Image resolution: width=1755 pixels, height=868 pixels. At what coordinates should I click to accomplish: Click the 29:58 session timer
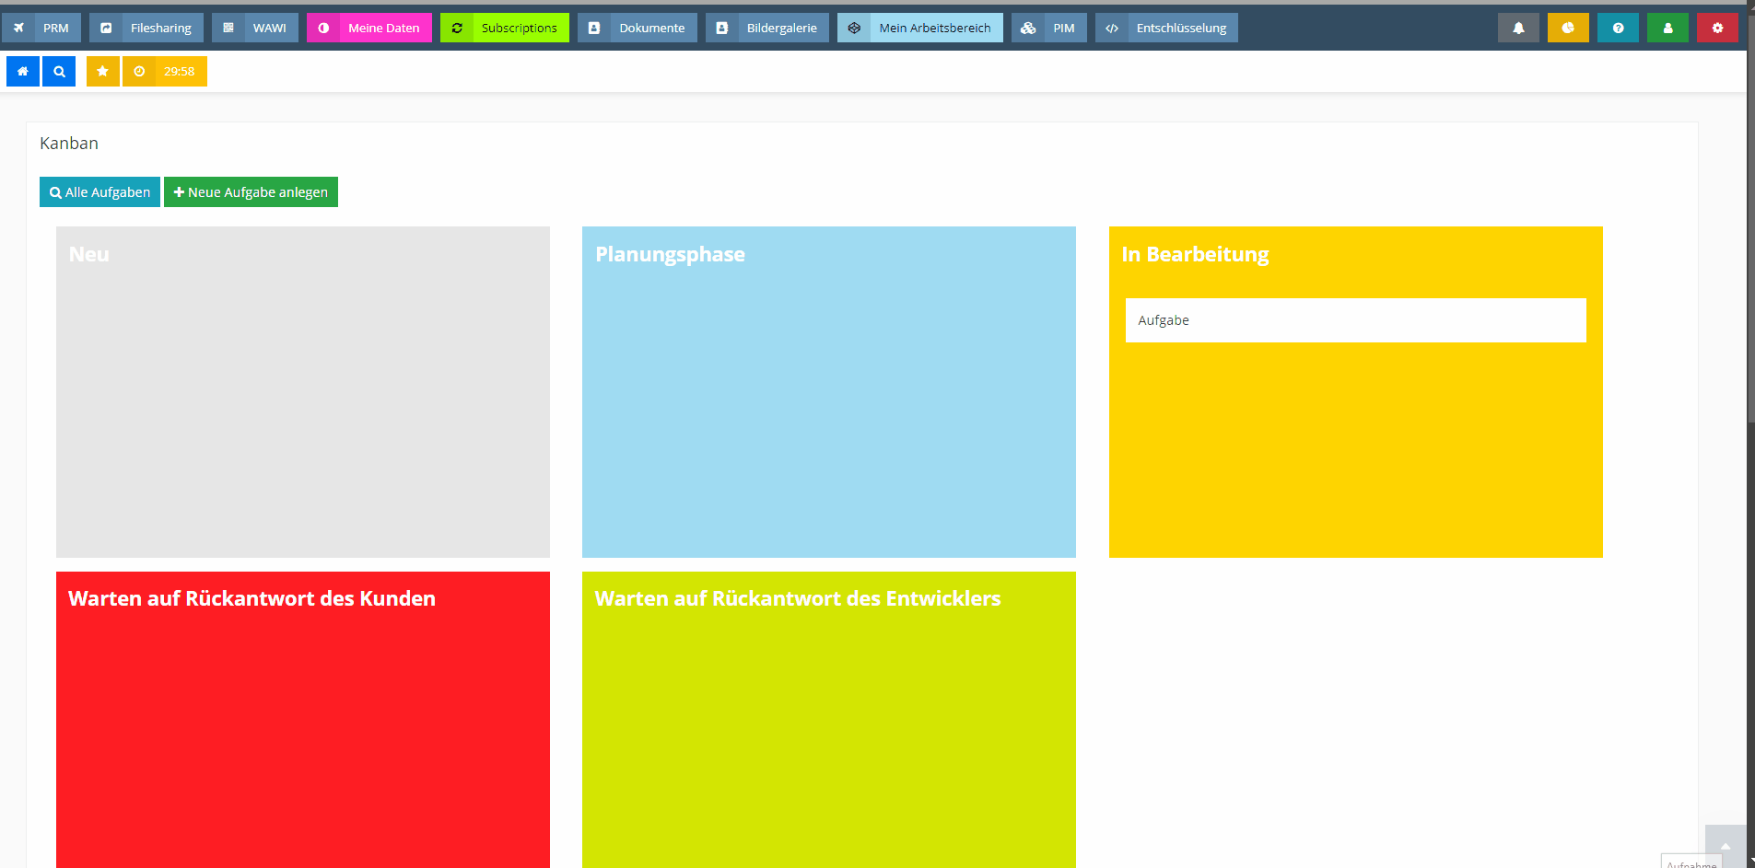[166, 72]
